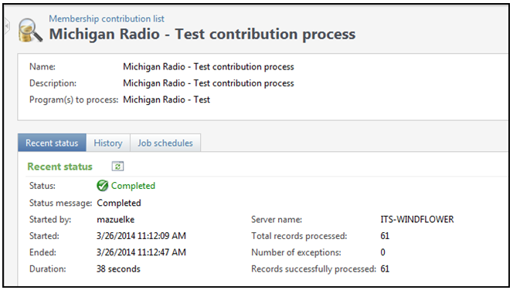Refresh the Recent status section
The image size is (513, 290).
tap(117, 167)
